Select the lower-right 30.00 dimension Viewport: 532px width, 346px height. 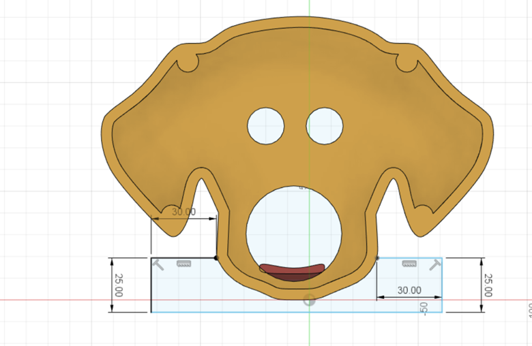pos(409,290)
